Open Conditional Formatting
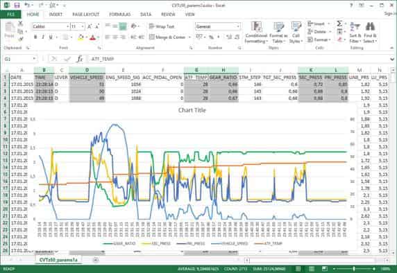Viewport: 397px width, 273px height. point(256,32)
